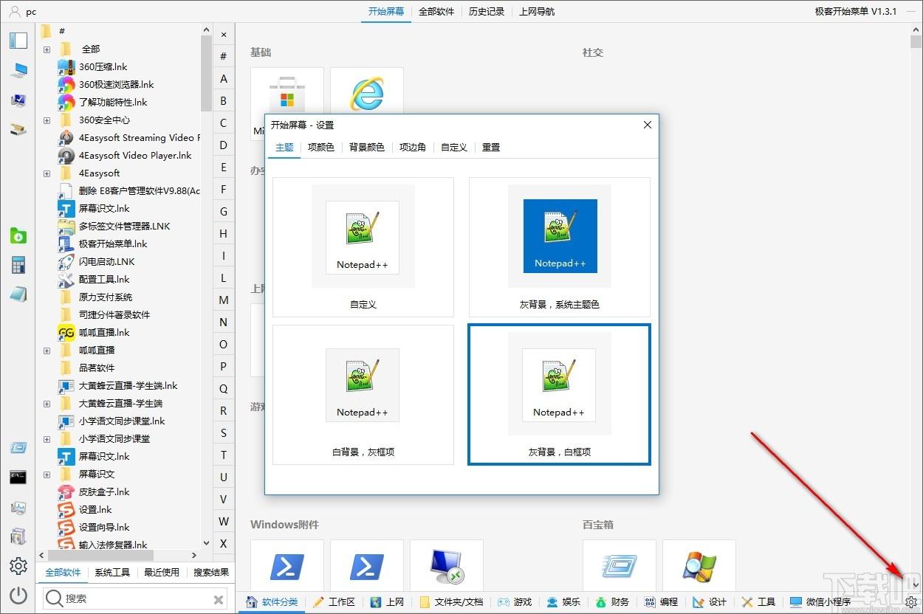
Task: Open the green download folder icon
Action: coord(18,235)
